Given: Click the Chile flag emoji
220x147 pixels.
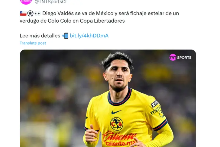Looking at the screenshot, I should click(23, 14).
